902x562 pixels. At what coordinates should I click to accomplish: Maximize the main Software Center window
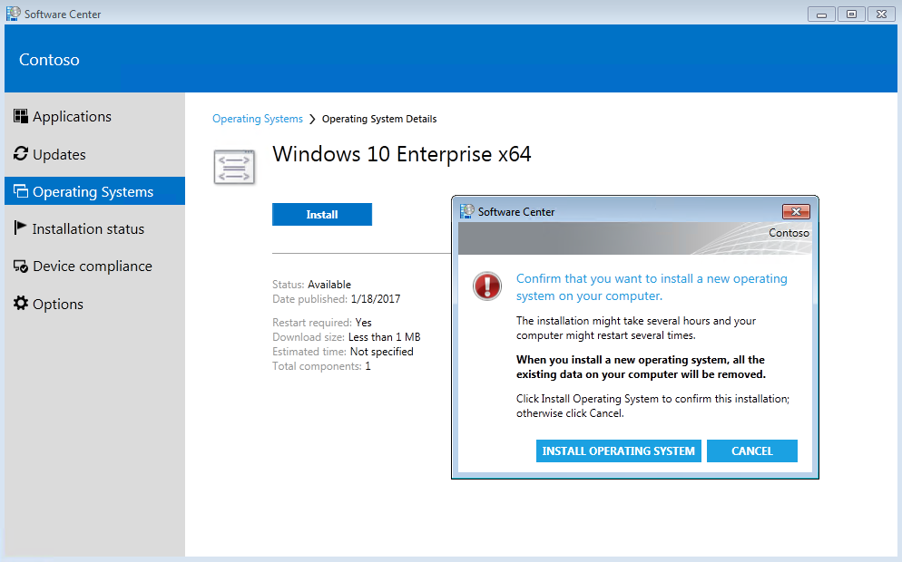(851, 14)
